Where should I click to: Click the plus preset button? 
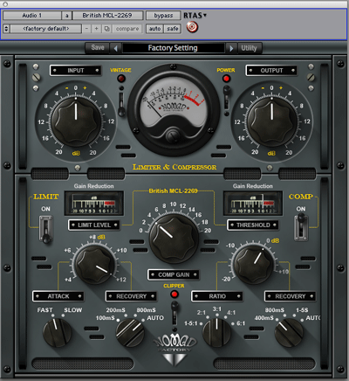tap(96, 29)
